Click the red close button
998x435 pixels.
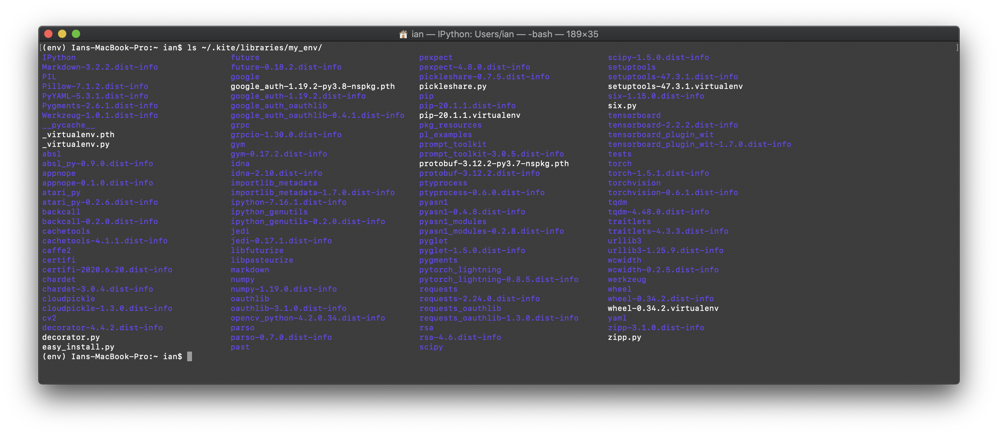(x=48, y=34)
